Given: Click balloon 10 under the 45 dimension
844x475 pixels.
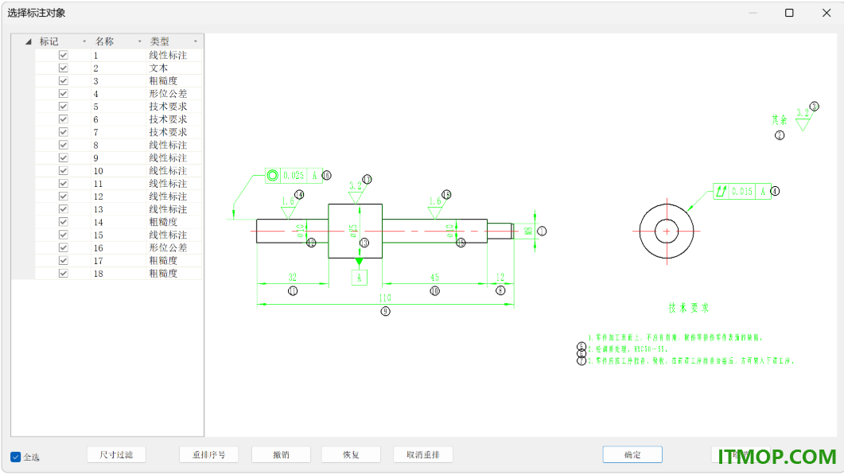Looking at the screenshot, I should tap(435, 291).
